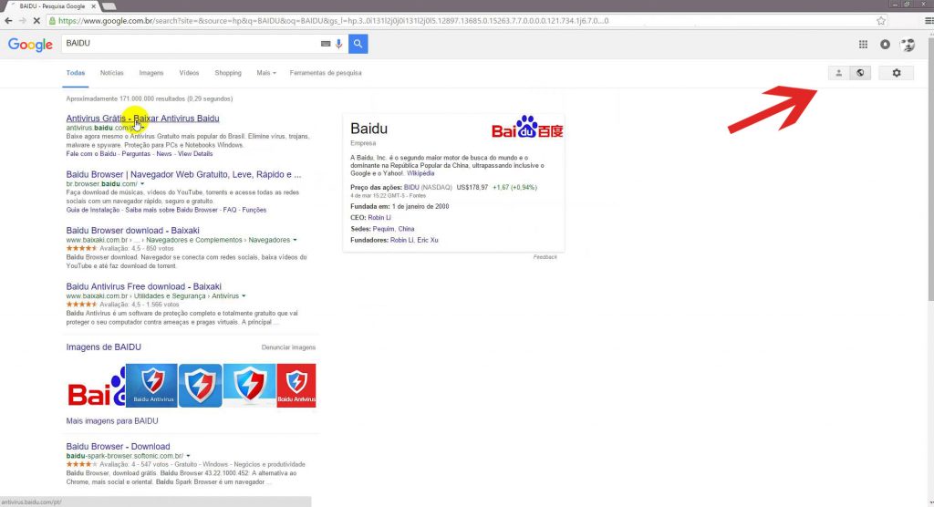Open Google notifications icon
This screenshot has height=507, width=934.
[x=885, y=44]
